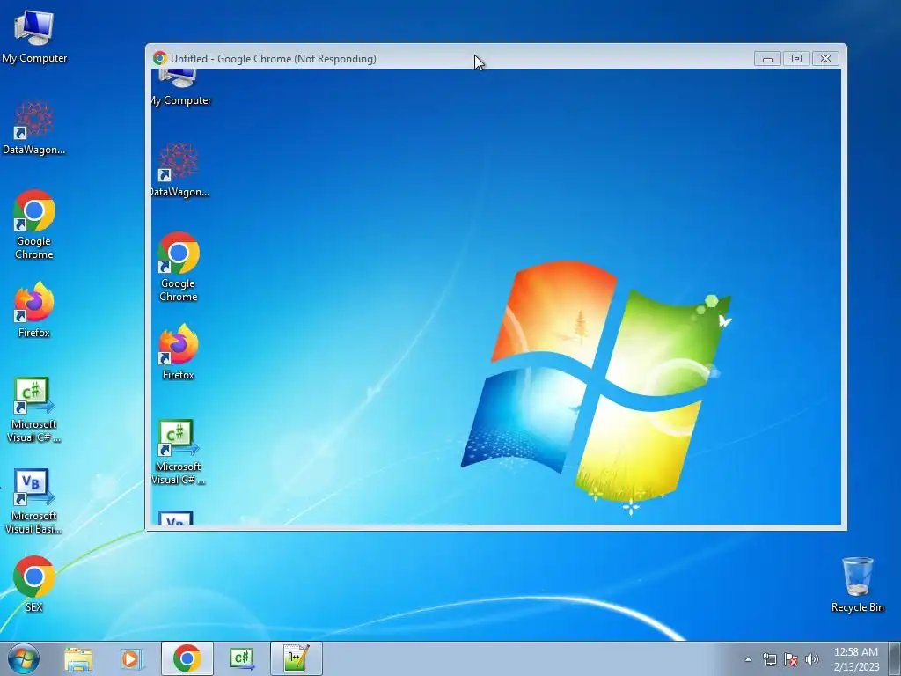The width and height of the screenshot is (901, 676).
Task: Minimize the not-responding Chrome window
Action: pyautogui.click(x=767, y=59)
